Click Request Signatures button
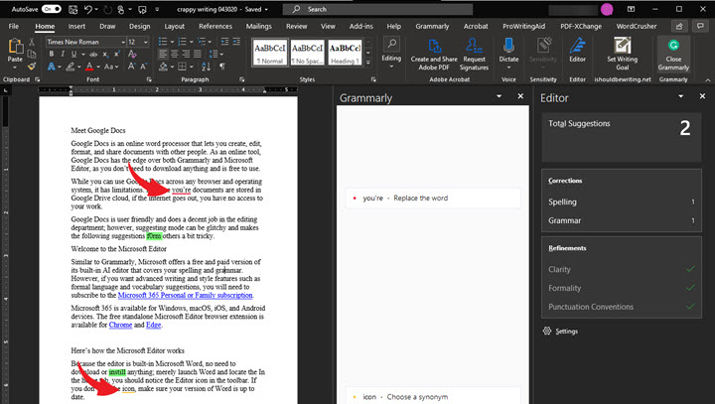The width and height of the screenshot is (715, 404). tap(474, 55)
